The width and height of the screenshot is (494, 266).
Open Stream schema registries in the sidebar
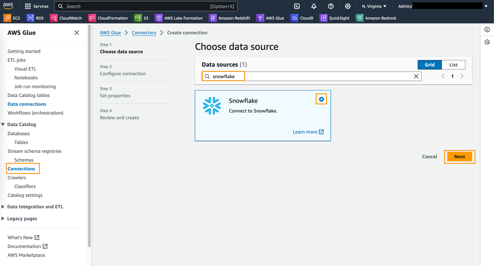(x=35, y=151)
